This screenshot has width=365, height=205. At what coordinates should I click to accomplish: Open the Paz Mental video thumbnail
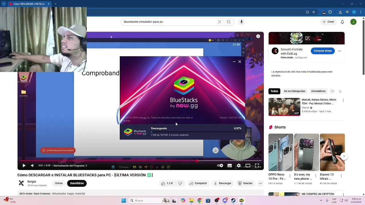pos(284,107)
